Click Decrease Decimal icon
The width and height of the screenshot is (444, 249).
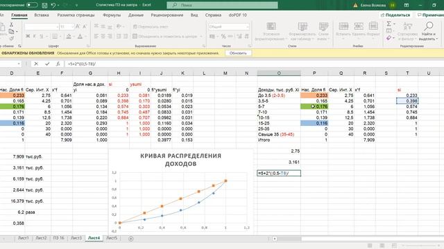pos(247,36)
